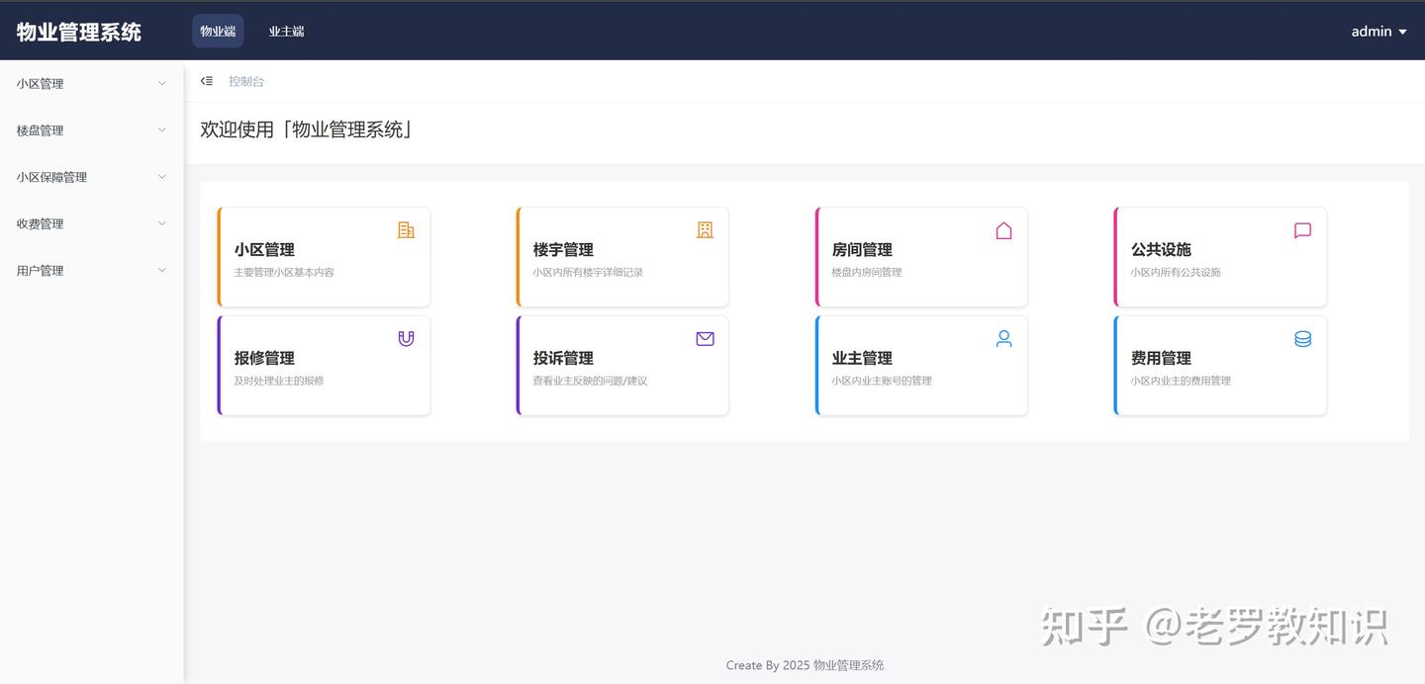The height and width of the screenshot is (684, 1425).
Task: Open the admin user dropdown
Action: (x=1378, y=32)
